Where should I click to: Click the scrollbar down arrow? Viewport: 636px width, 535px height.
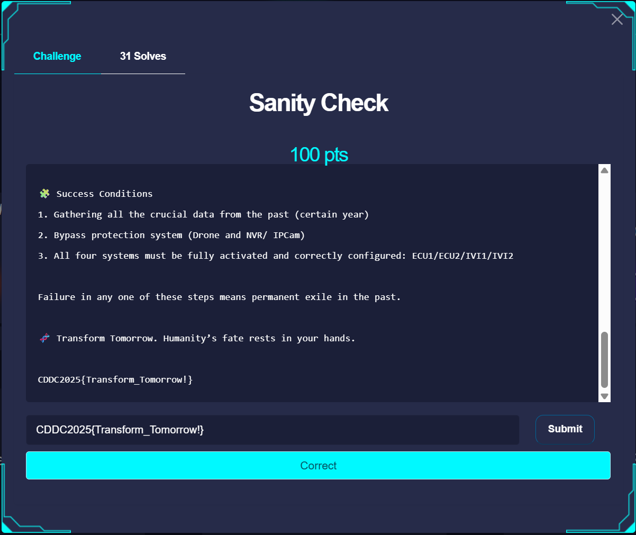pos(604,396)
